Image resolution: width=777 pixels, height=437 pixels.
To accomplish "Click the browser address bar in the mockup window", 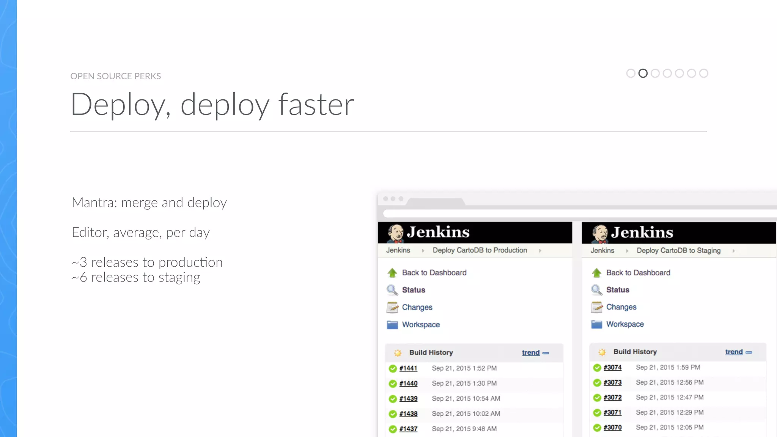I will (x=580, y=214).
